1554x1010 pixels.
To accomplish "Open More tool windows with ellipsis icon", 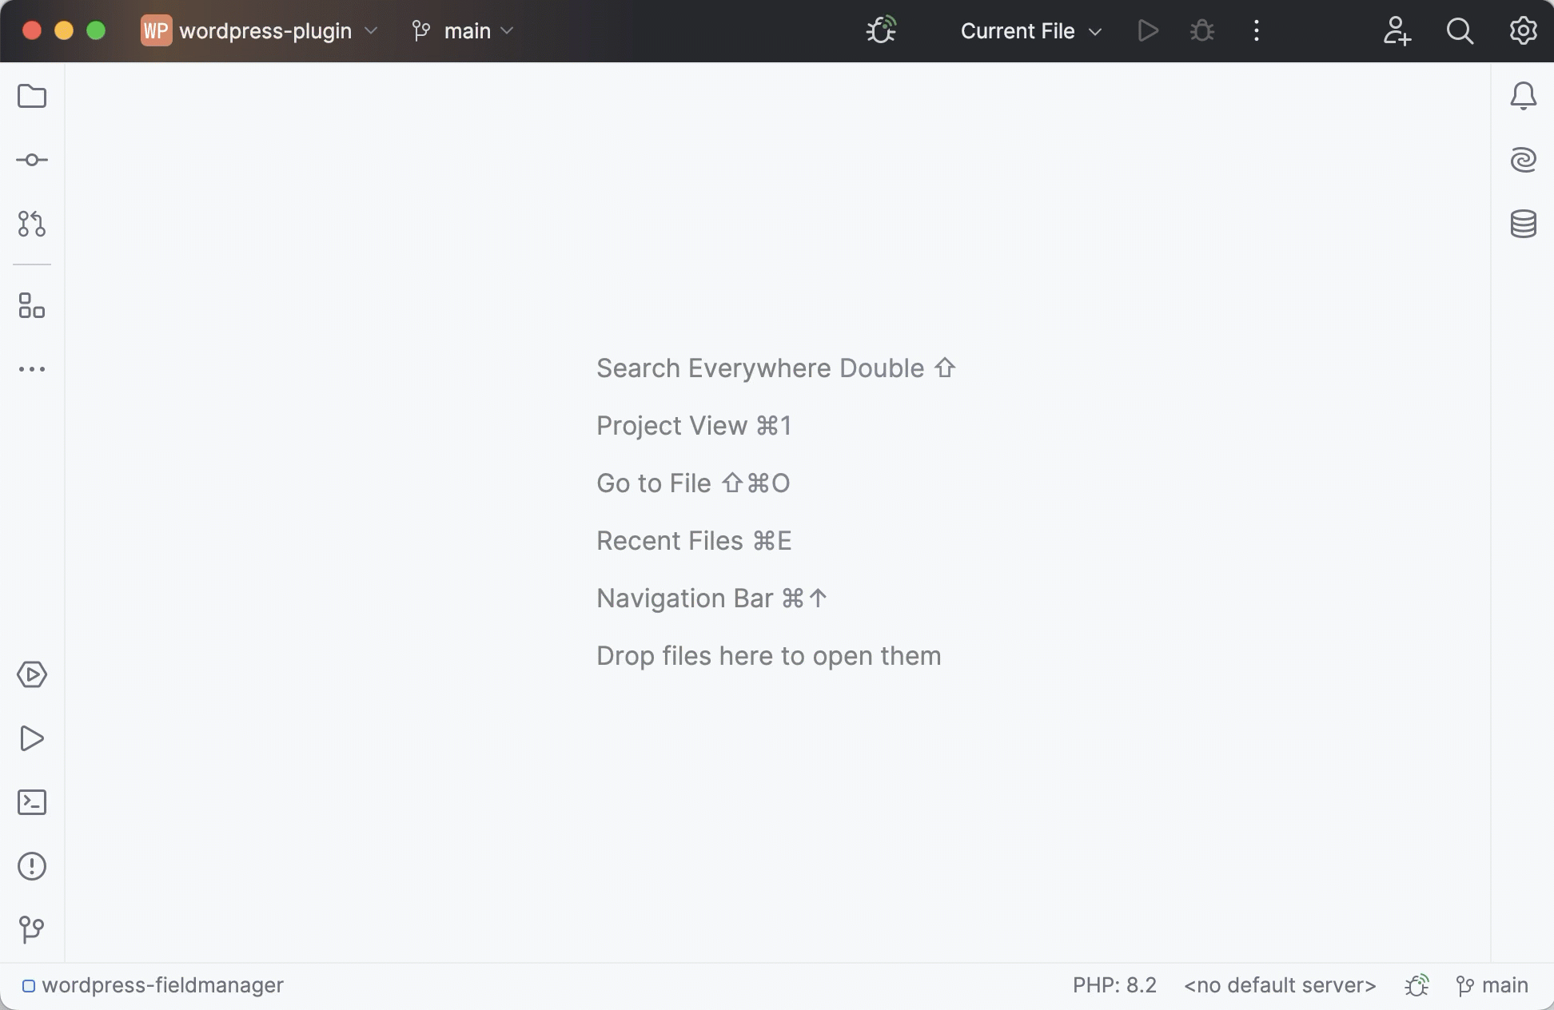I will pos(31,369).
